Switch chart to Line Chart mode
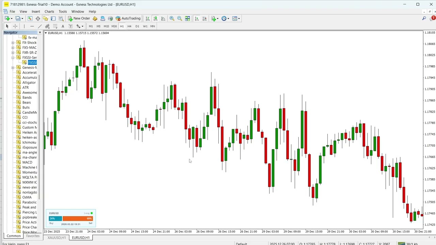Screen dimensions: 436x245 pyautogui.click(x=163, y=18)
